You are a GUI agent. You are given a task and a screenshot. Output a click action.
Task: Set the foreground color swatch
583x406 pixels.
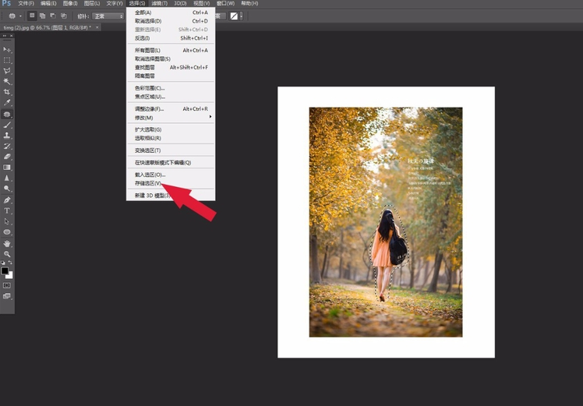(x=4, y=270)
